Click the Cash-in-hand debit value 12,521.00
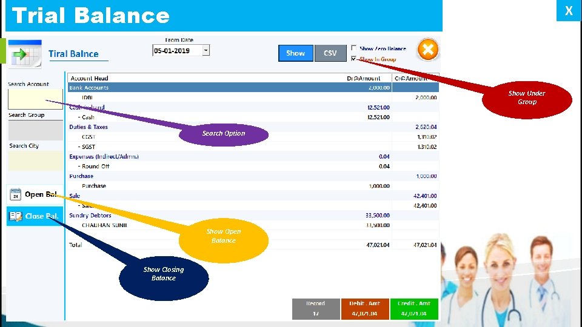This screenshot has height=327, width=582. 378,108
